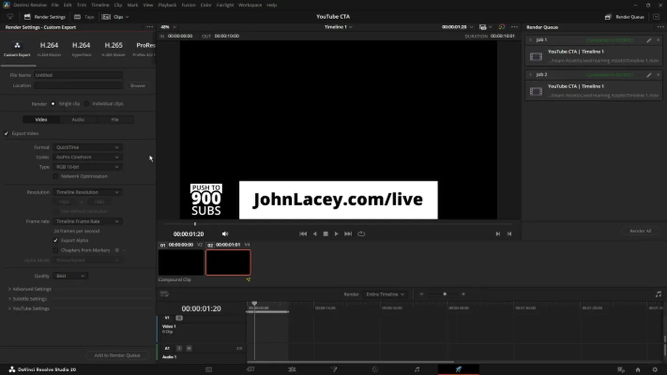Screen dimensions: 667x375
Task: Open Render Settings options three-dot menu
Action: [149, 27]
